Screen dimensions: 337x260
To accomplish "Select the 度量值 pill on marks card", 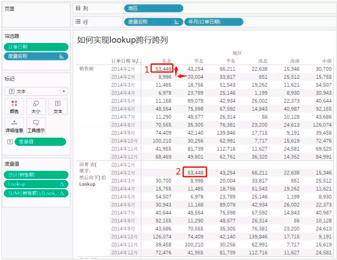I will click(40, 142).
